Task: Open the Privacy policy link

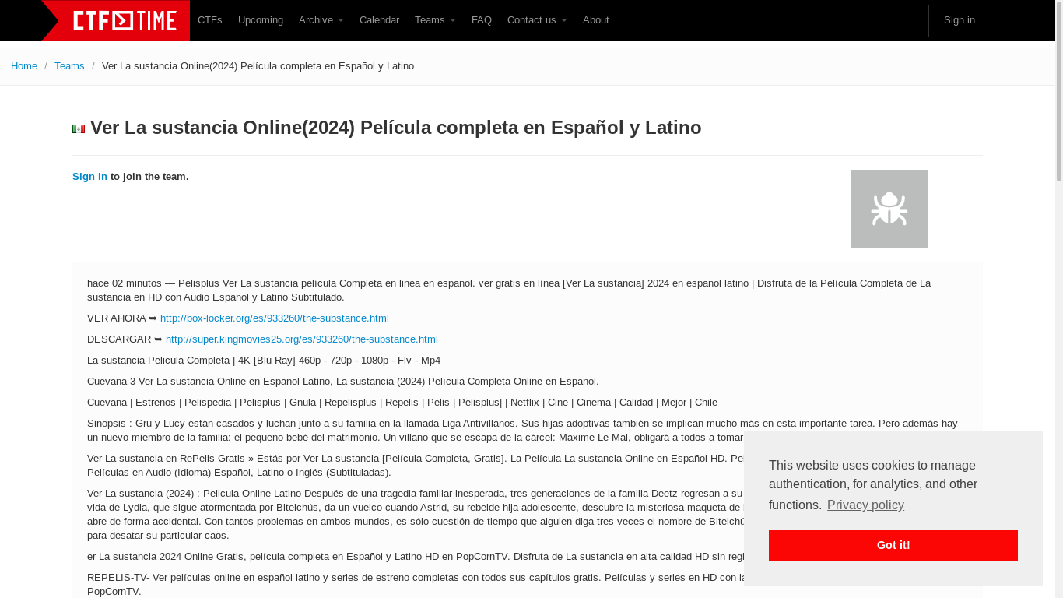Action: tap(865, 505)
